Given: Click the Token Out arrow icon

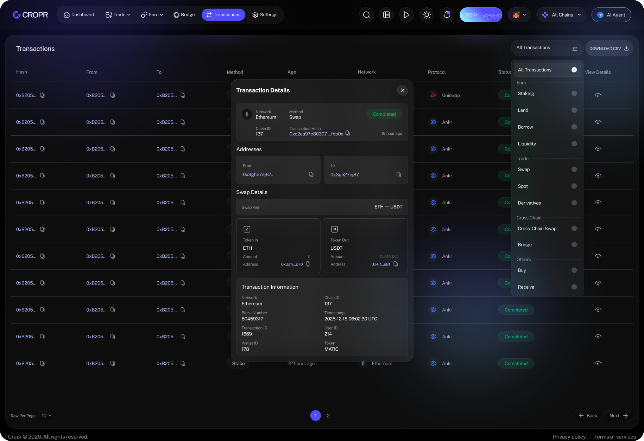Looking at the screenshot, I should (x=334, y=229).
